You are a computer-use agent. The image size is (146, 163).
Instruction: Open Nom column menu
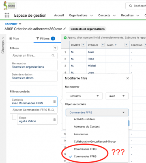point(126,45)
